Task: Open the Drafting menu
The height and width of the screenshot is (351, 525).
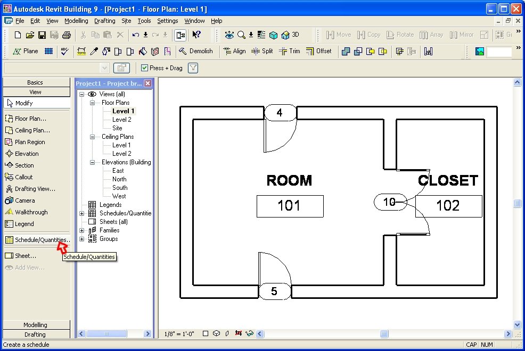Action: tap(104, 21)
